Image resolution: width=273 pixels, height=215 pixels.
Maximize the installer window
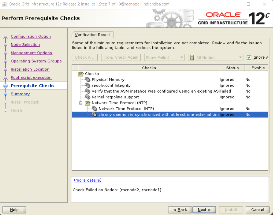[248, 4]
